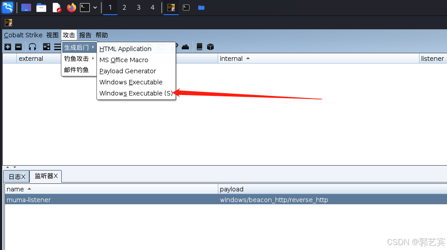Click the cloud icon in toolbar

click(185, 47)
